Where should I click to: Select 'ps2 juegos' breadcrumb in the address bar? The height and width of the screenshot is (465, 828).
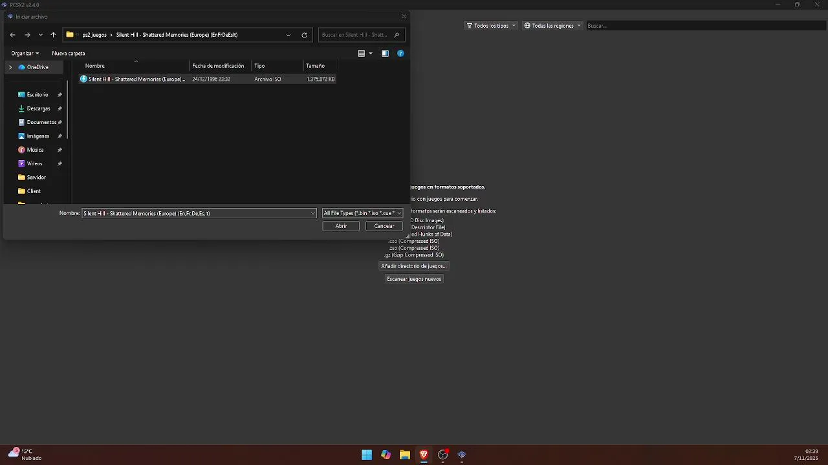(94, 35)
